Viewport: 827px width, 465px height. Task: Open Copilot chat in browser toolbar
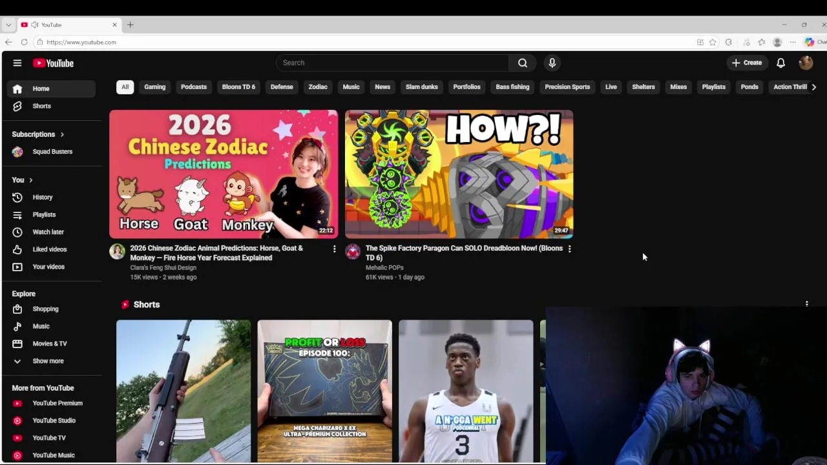tap(814, 42)
